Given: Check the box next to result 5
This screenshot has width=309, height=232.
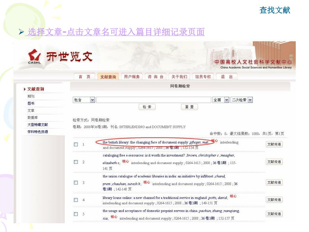Looking at the screenshot, I should [76, 214].
